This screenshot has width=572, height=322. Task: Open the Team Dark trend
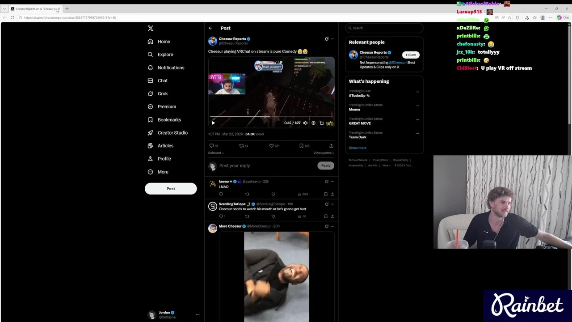tap(357, 137)
